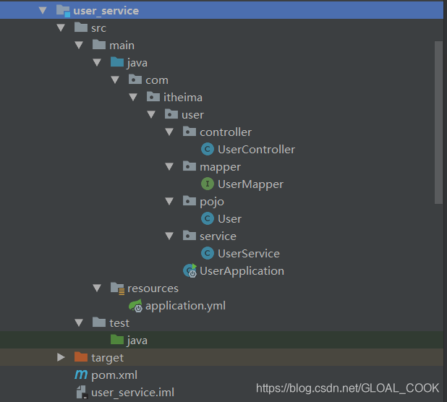Viewport: 447px width, 402px height.
Task: Collapse the test folder arrow
Action: (x=79, y=322)
